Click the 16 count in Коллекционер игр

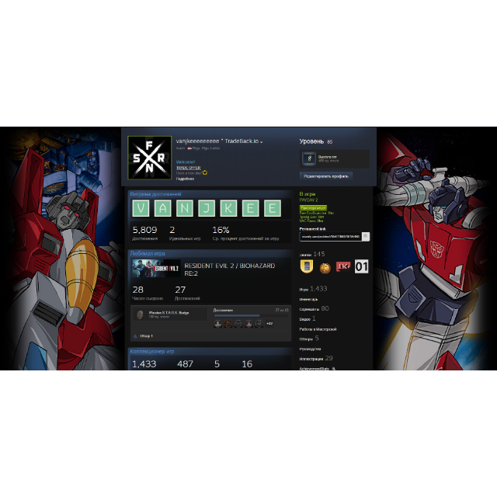[247, 364]
